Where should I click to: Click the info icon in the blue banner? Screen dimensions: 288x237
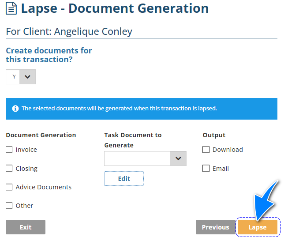coord(15,109)
